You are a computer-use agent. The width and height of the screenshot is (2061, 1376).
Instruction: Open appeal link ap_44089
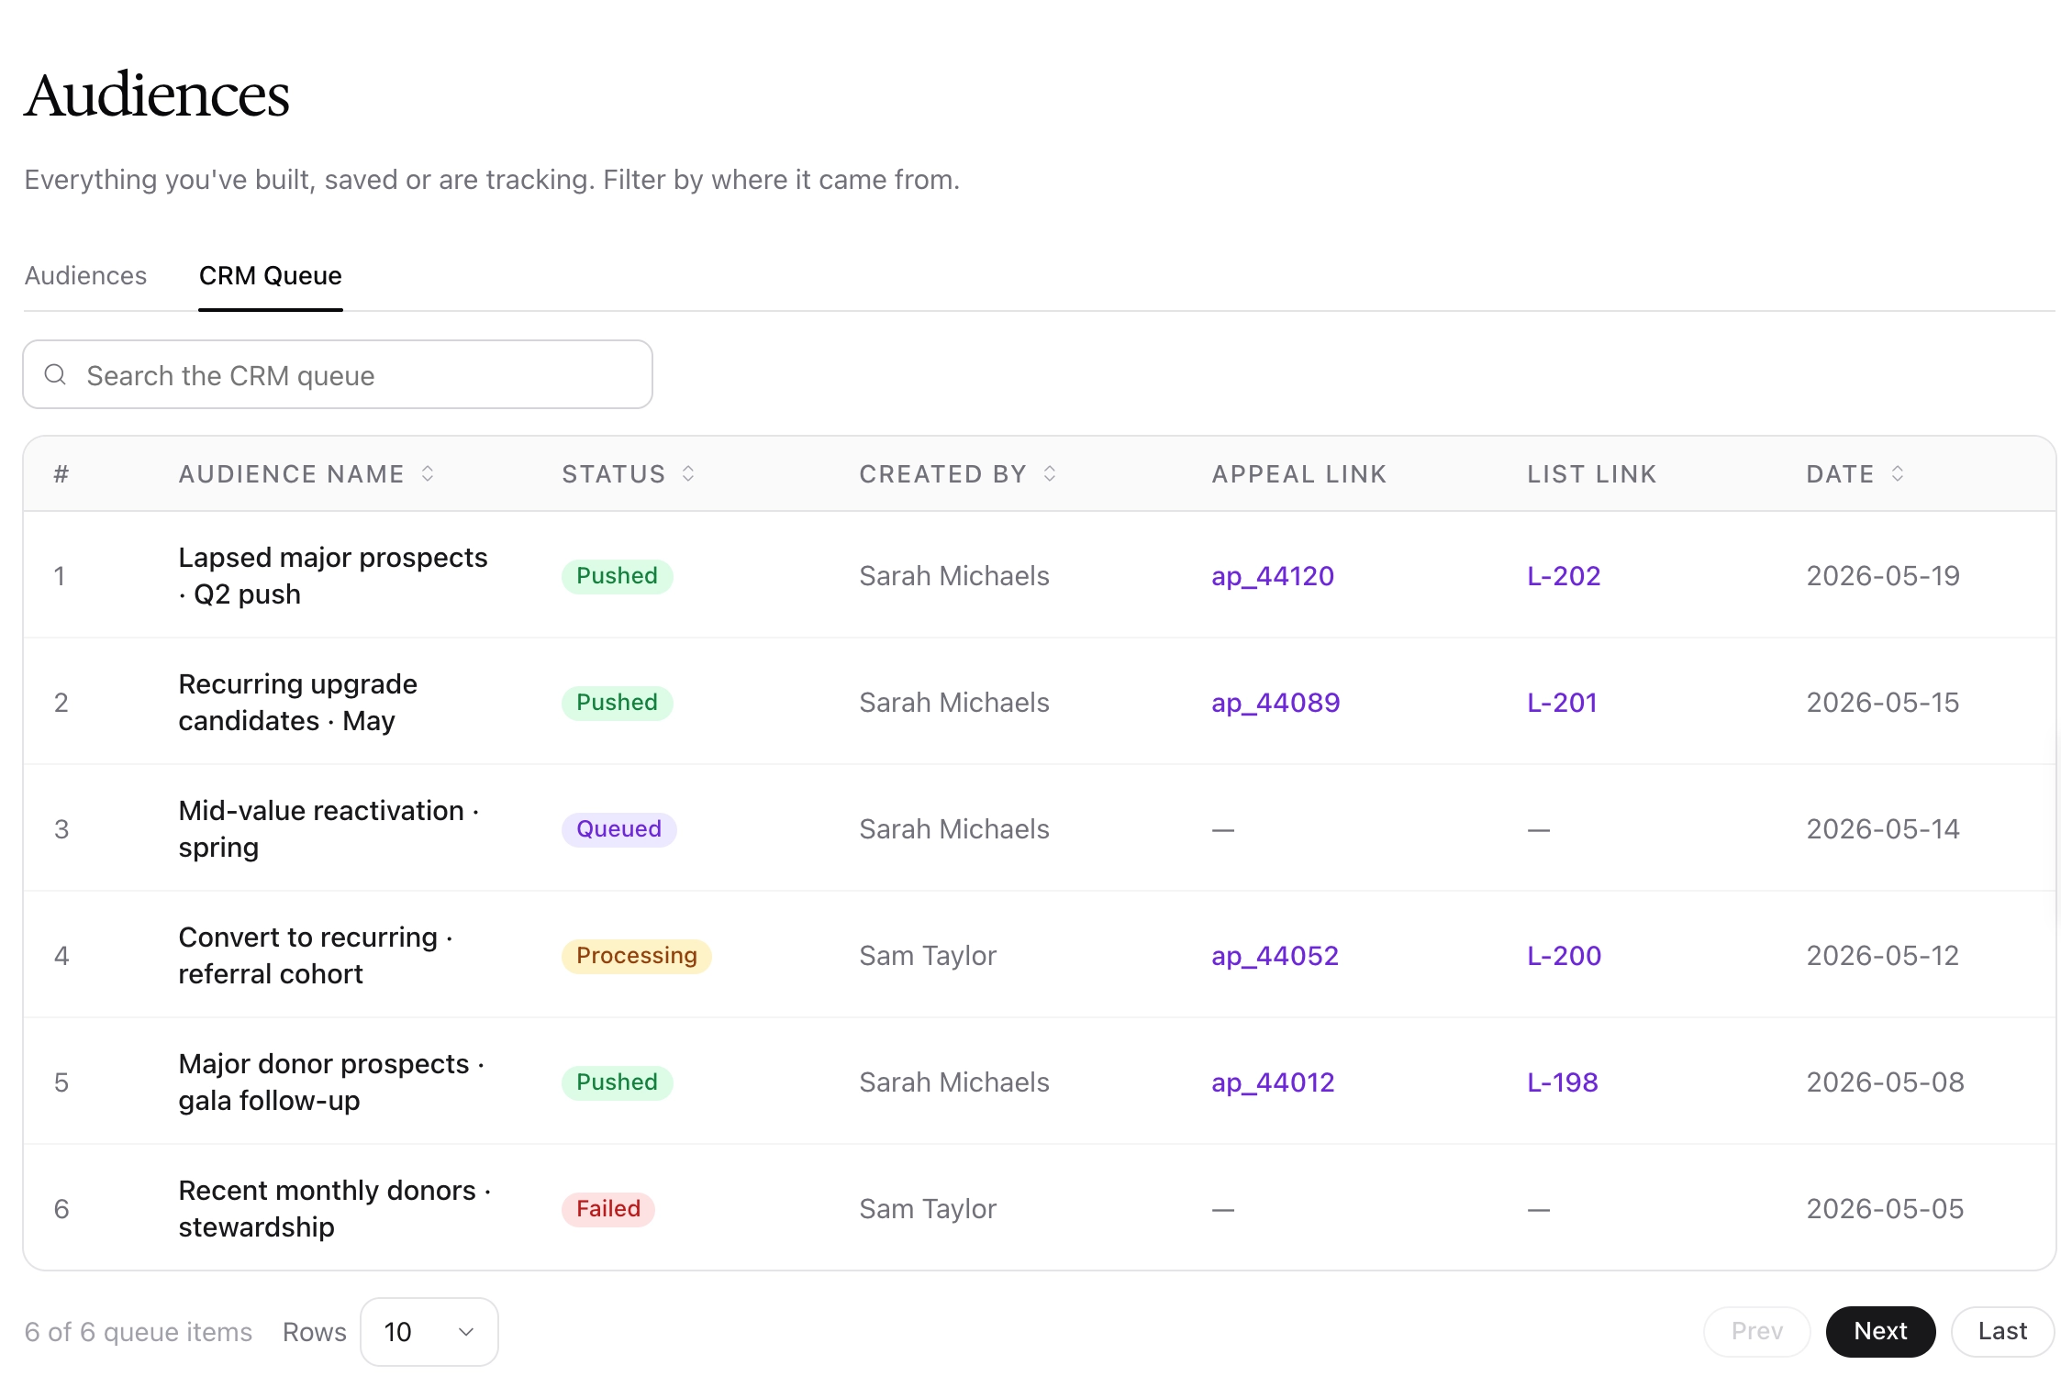click(x=1276, y=702)
